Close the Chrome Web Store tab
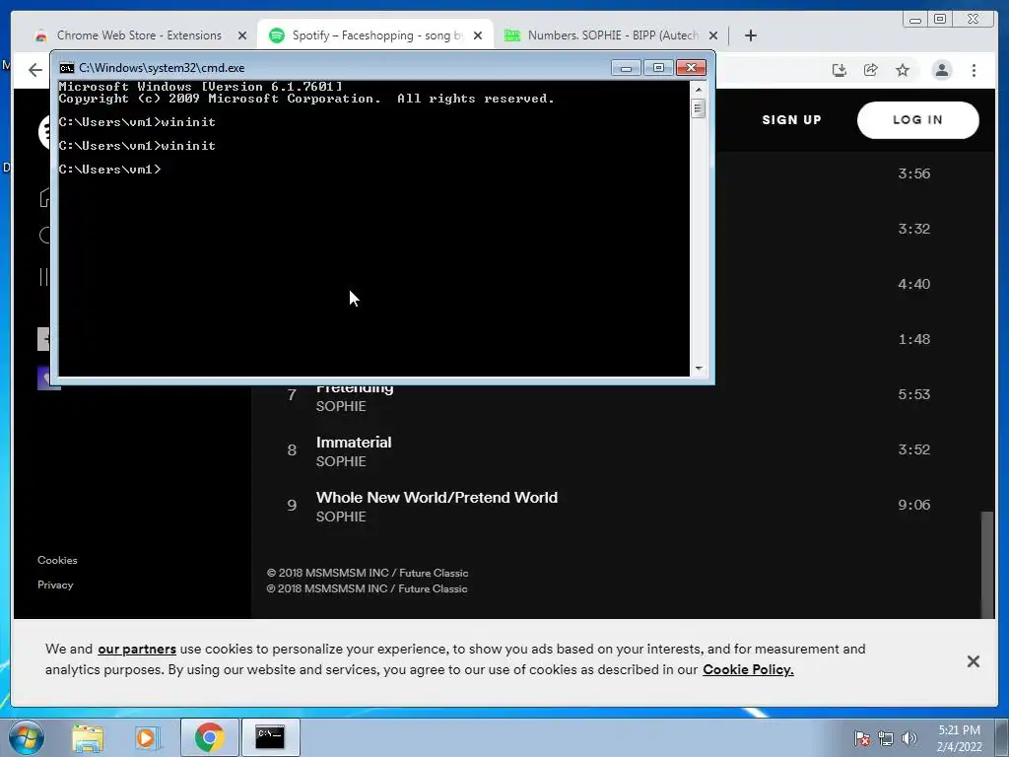The image size is (1009, 757). coord(242,36)
